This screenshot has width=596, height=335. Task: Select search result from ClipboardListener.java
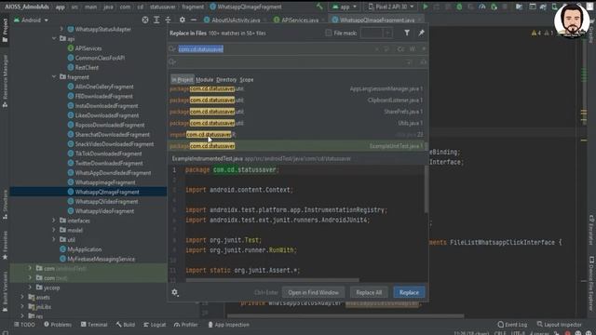click(296, 100)
